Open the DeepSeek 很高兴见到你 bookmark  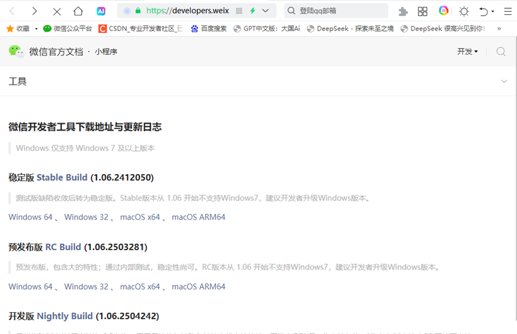pyautogui.click(x=442, y=29)
